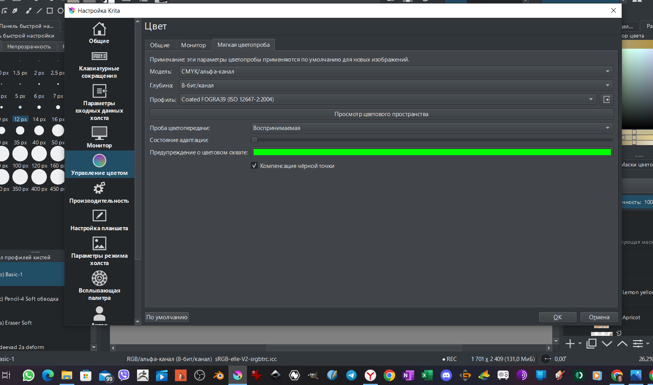
Task: Add a new layer with plus icon
Action: pyautogui.click(x=570, y=344)
